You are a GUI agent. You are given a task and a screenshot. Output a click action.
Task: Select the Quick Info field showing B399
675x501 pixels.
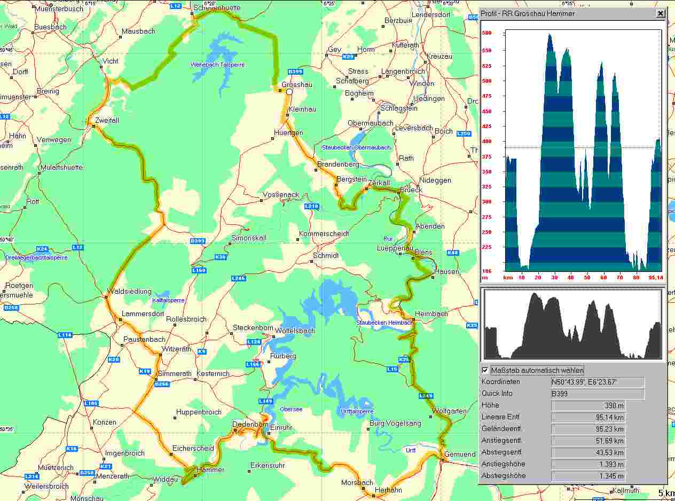coord(598,394)
